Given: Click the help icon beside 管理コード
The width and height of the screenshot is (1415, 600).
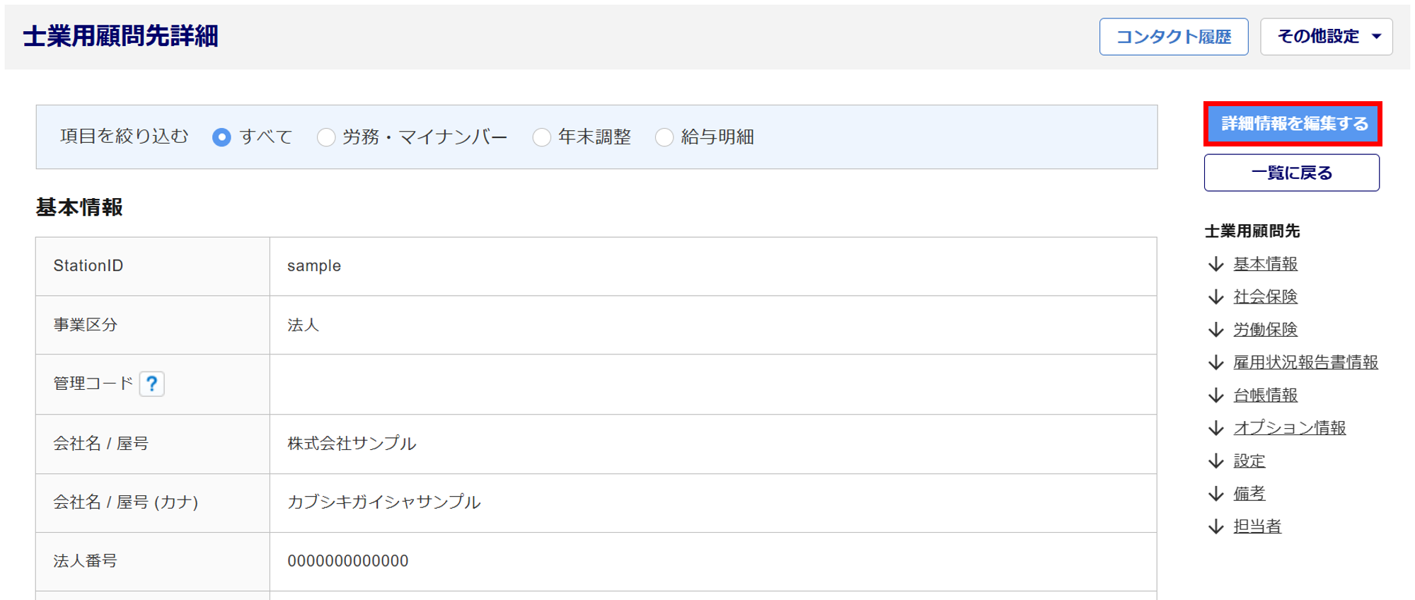Looking at the screenshot, I should click(151, 384).
